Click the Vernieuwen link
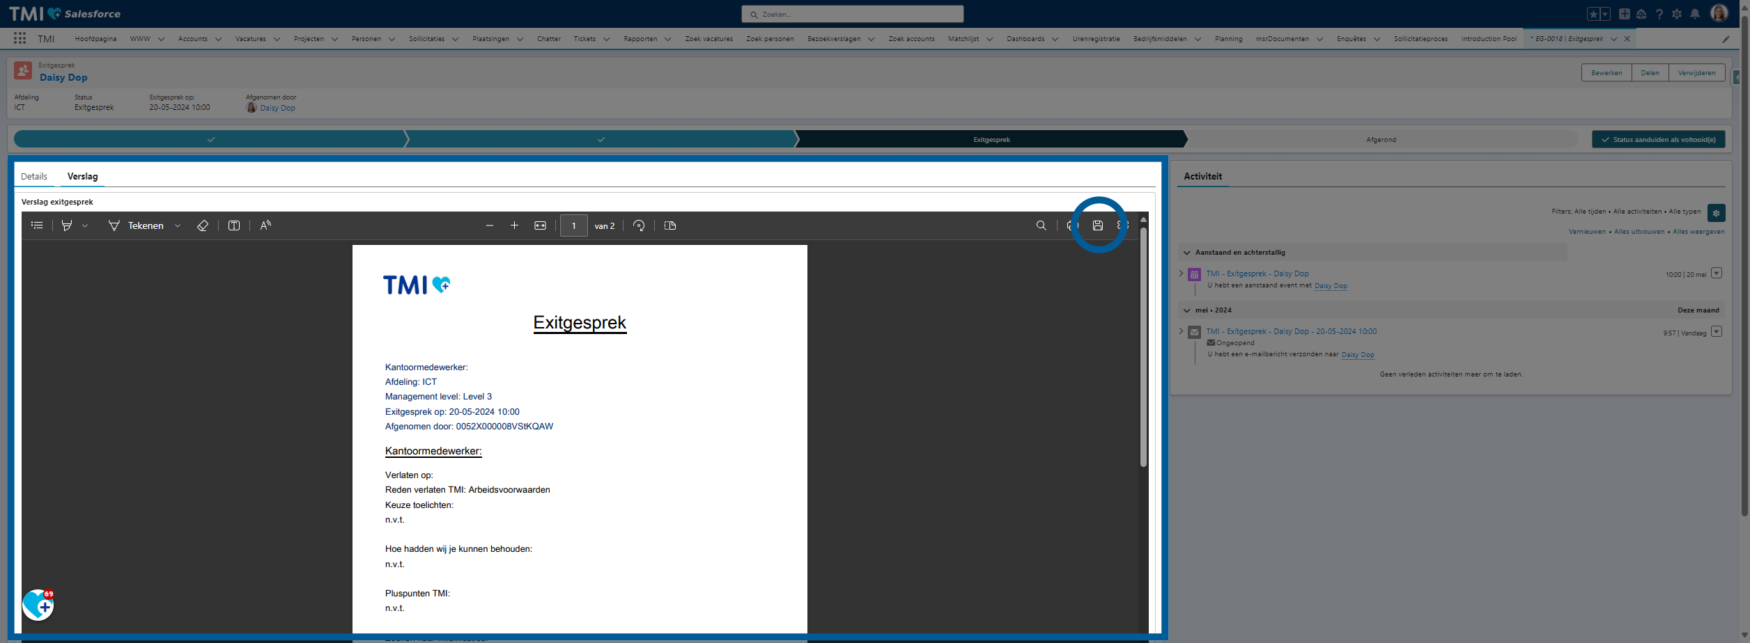The width and height of the screenshot is (1750, 643). (x=1587, y=232)
